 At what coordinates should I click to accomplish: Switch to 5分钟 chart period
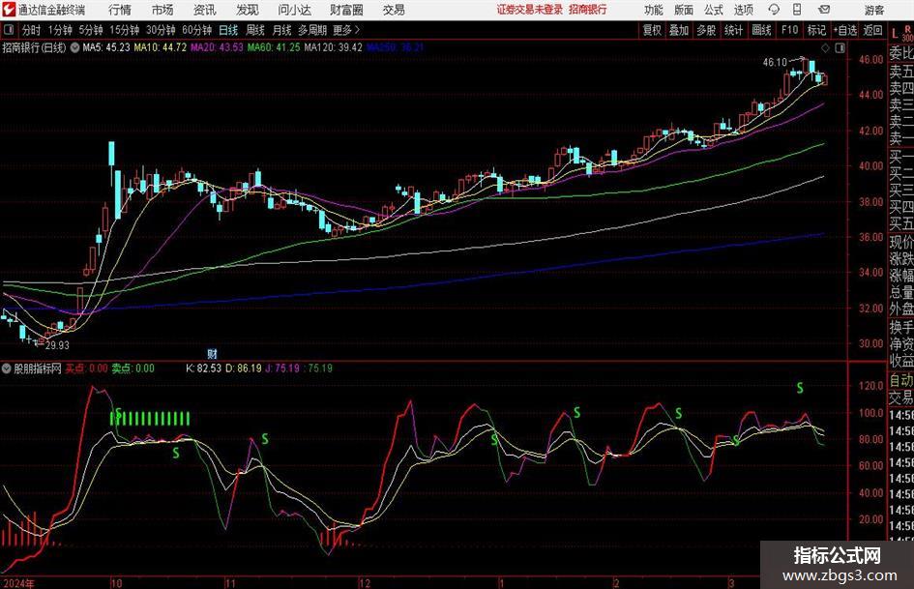tap(90, 30)
